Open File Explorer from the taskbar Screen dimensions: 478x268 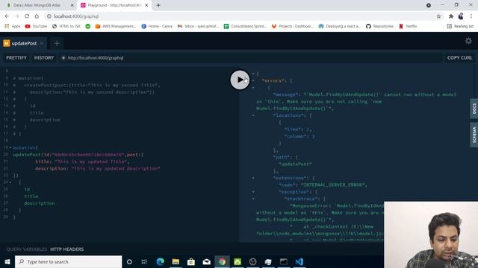point(176,261)
